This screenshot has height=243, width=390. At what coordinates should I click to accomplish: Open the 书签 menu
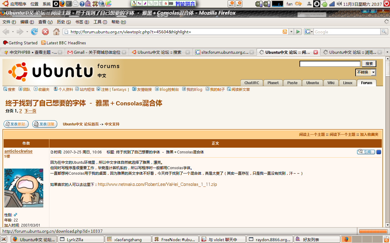point(82,22)
